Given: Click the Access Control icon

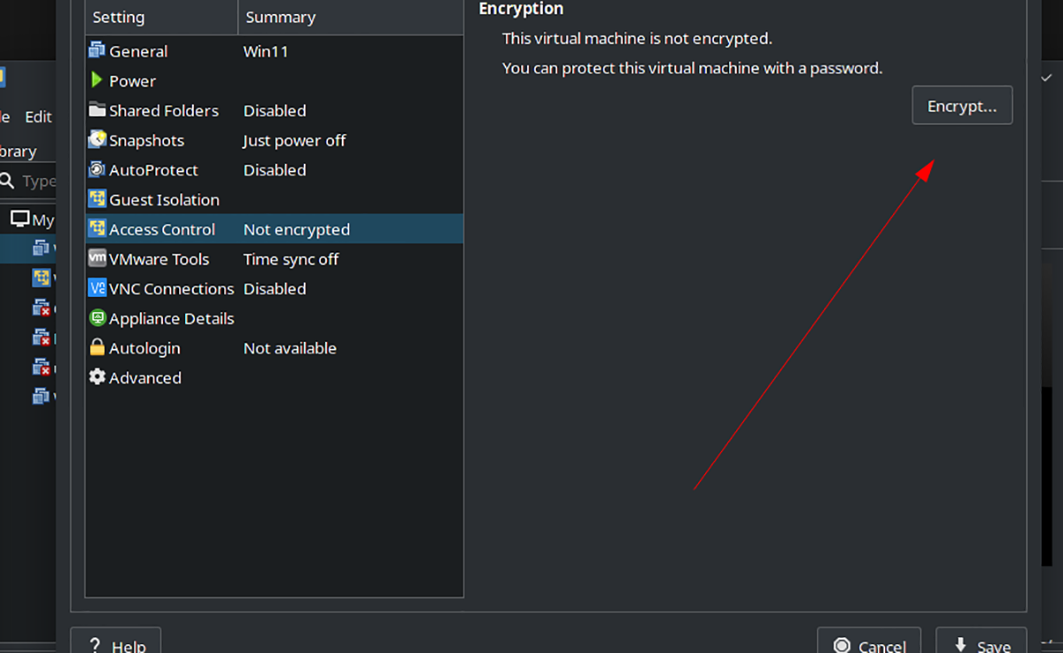Looking at the screenshot, I should 97,229.
